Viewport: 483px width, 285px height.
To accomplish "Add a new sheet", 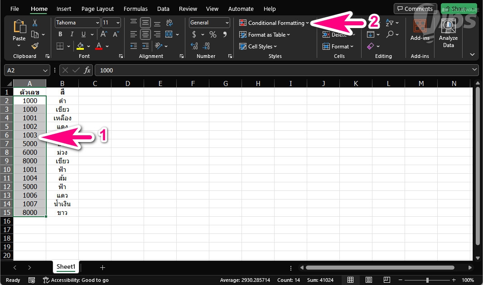I will 102,267.
